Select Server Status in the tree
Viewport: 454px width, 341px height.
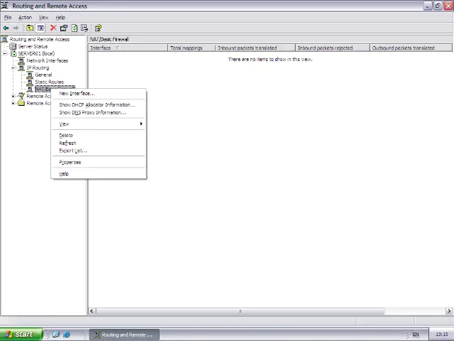[x=33, y=46]
